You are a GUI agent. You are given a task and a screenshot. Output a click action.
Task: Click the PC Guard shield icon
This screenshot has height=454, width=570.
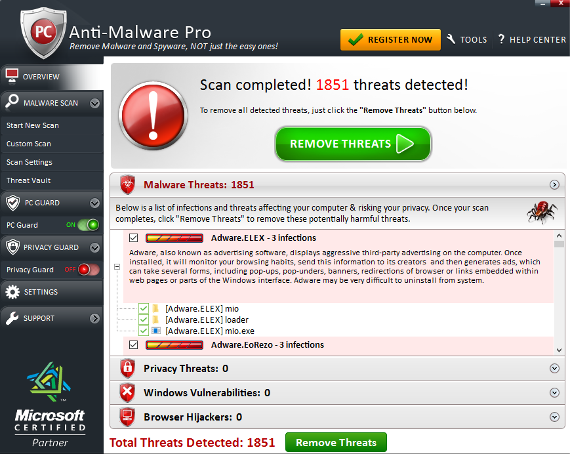[x=12, y=202]
